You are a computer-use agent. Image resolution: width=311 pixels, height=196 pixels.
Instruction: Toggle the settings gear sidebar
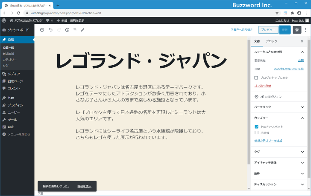[x=297, y=30]
